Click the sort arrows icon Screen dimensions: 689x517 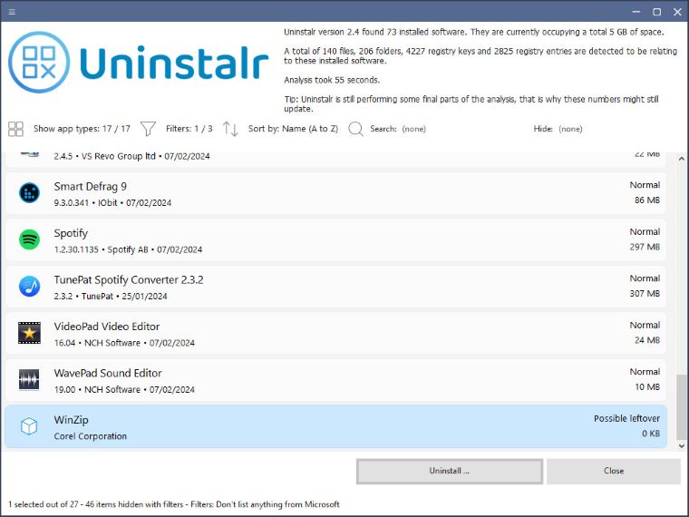(230, 129)
